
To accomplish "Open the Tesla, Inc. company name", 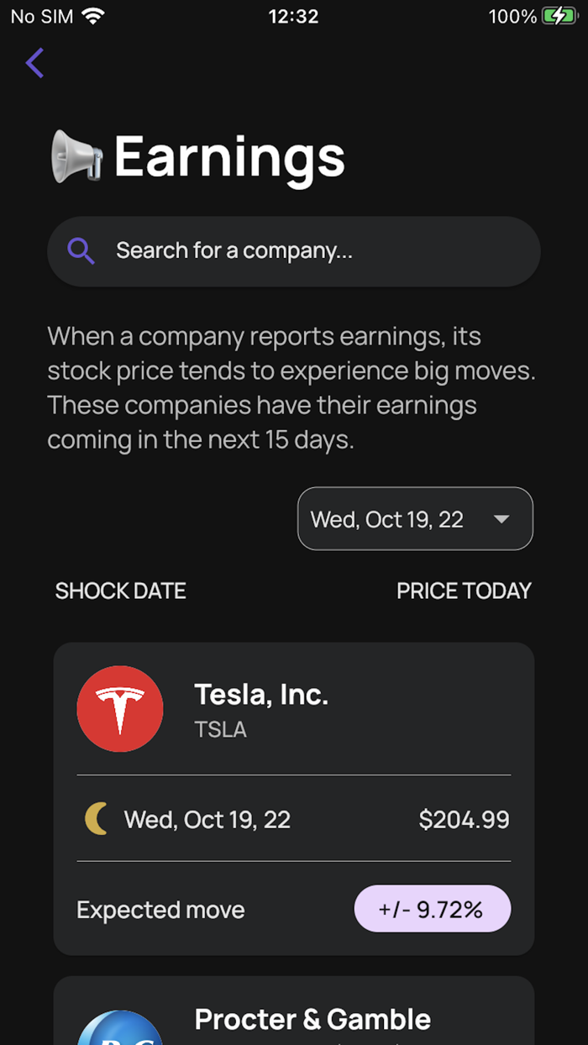I will (x=261, y=694).
